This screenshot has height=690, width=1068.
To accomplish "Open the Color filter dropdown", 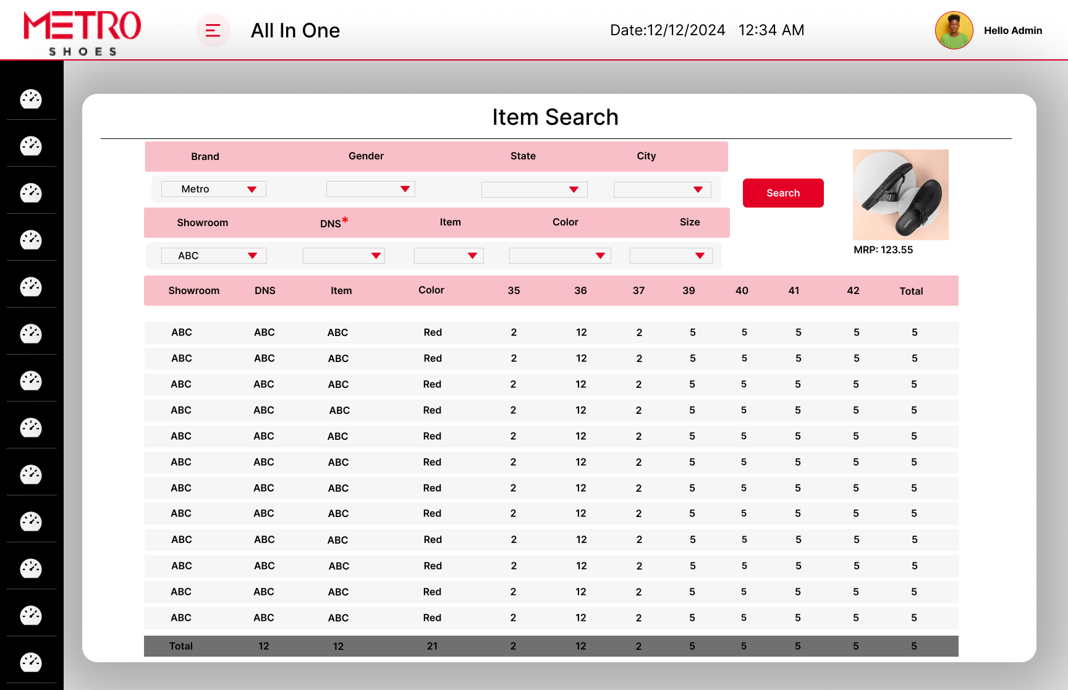I will 559,256.
